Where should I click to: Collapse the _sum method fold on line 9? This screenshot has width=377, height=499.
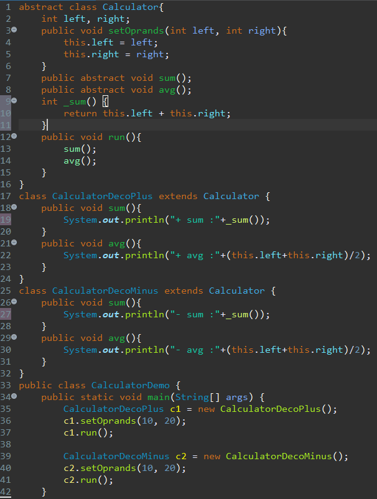[x=14, y=101]
